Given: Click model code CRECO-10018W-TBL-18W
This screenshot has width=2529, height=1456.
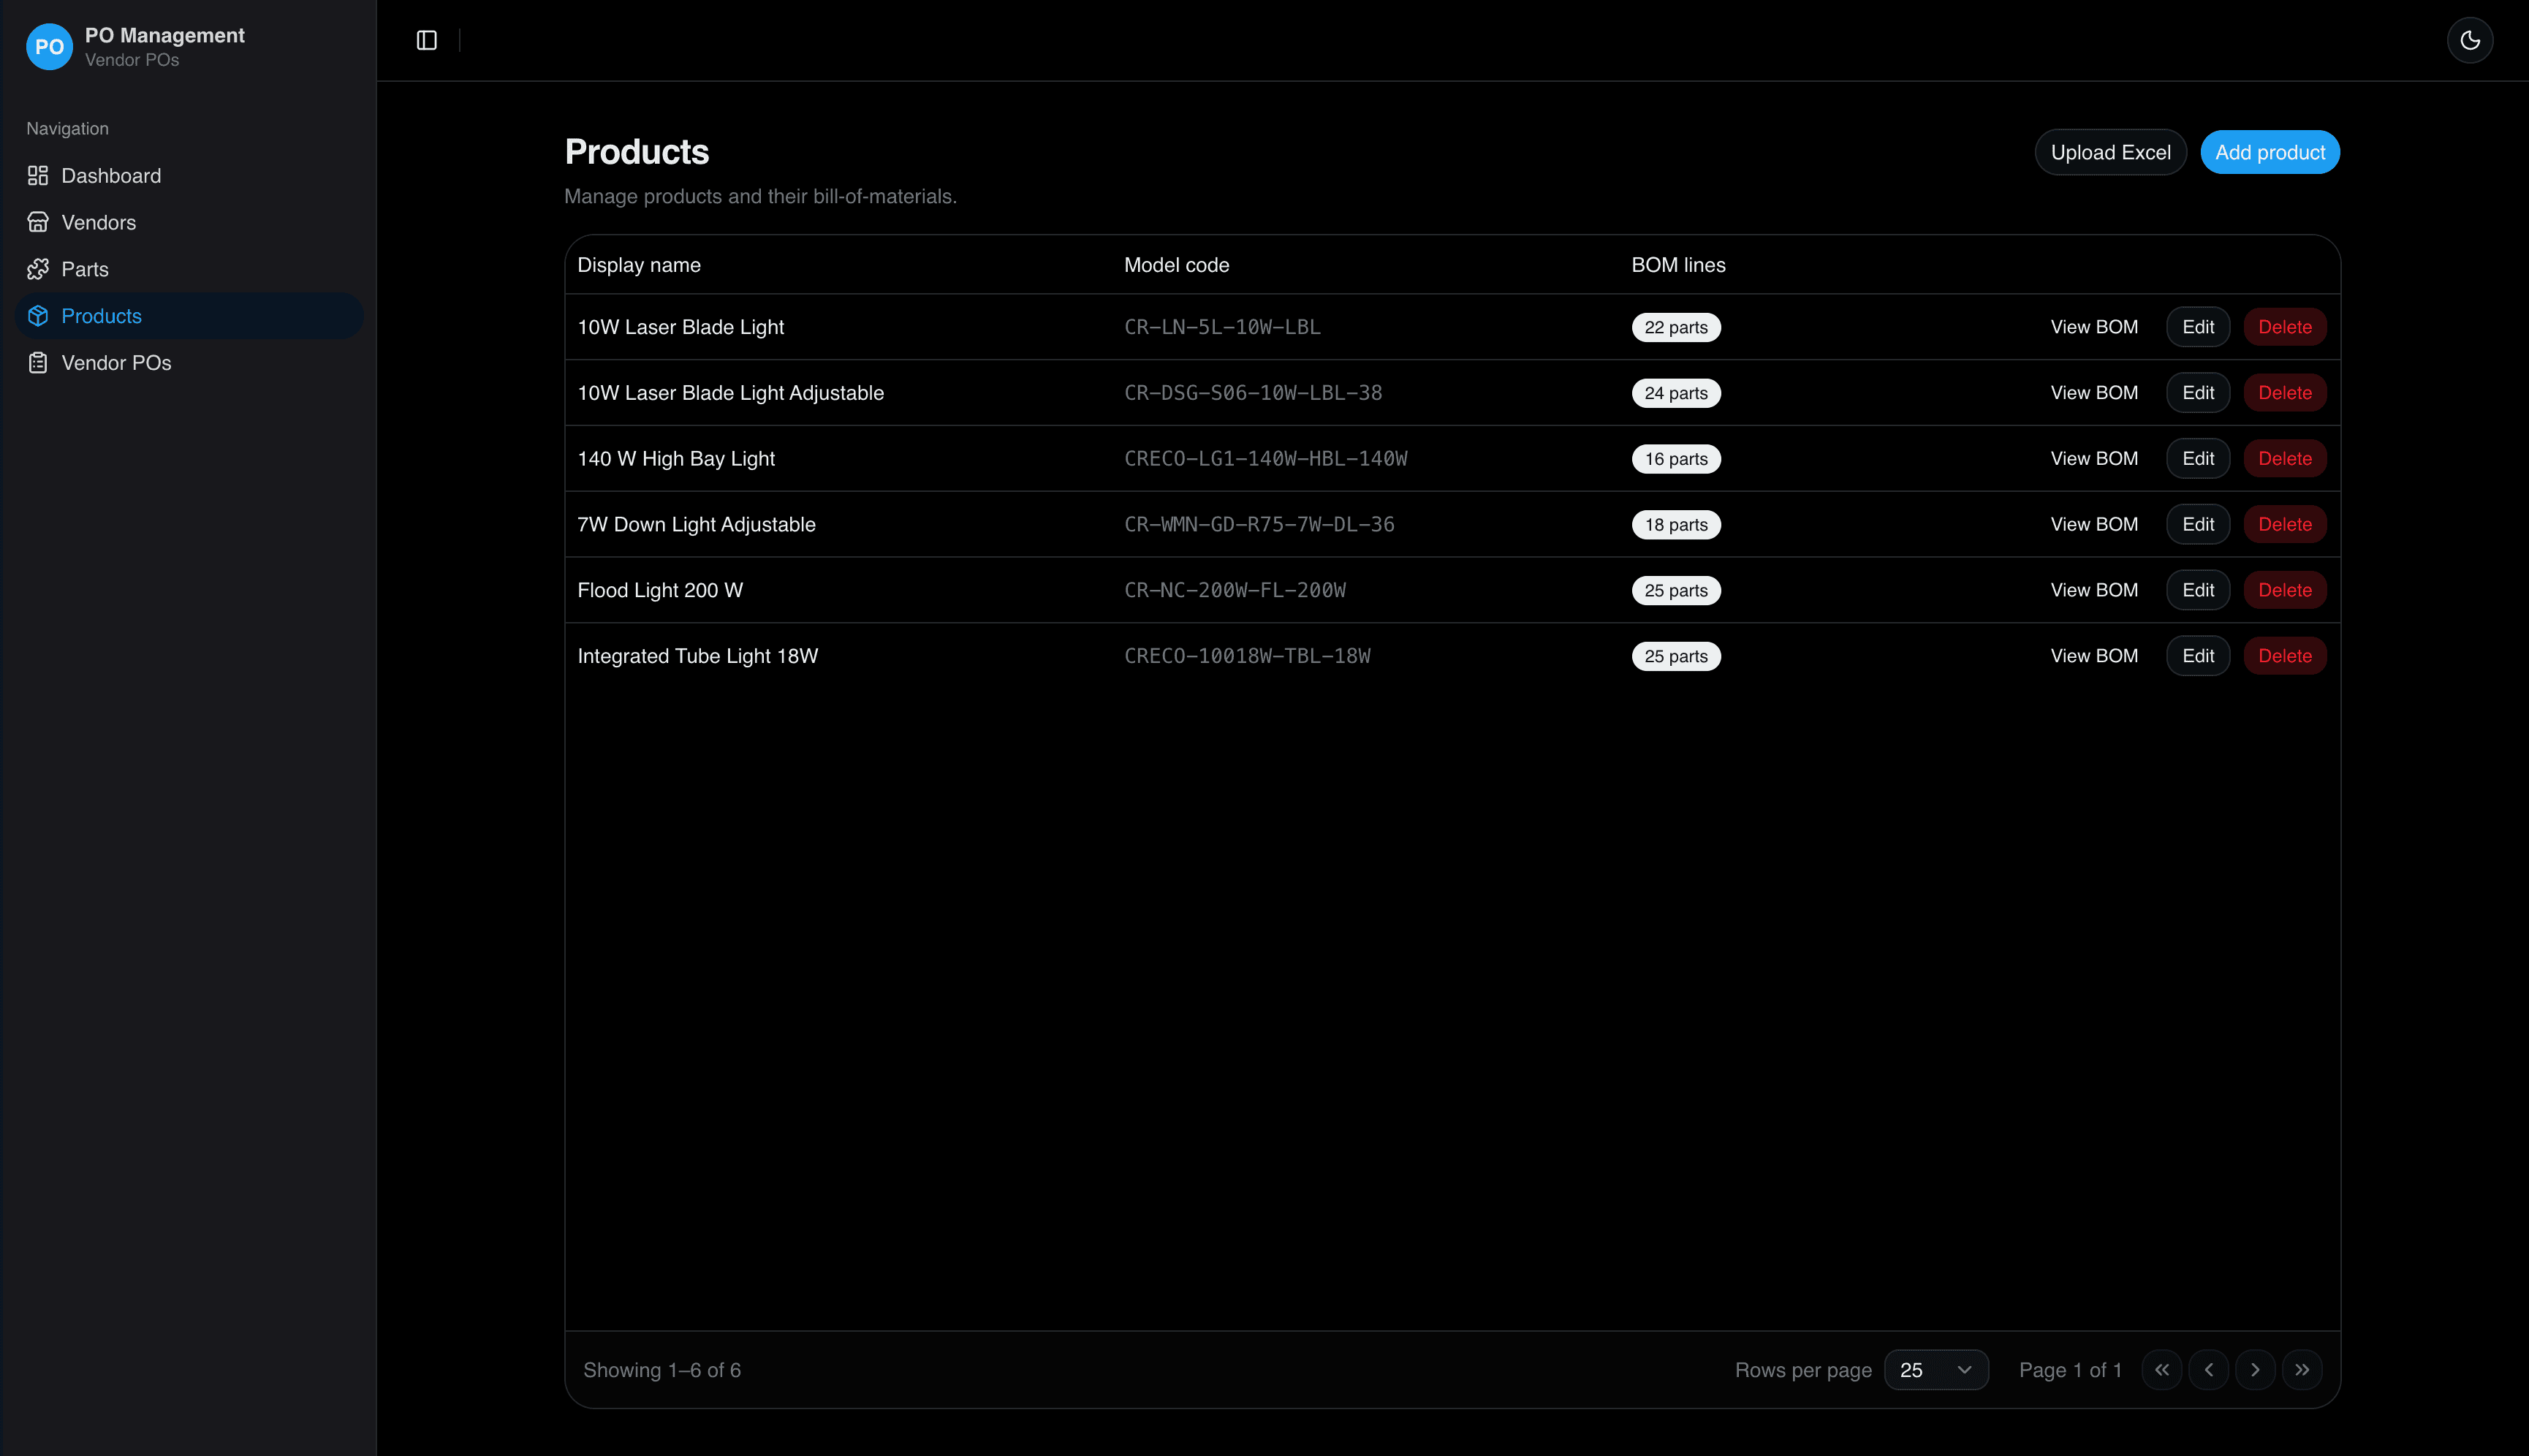Looking at the screenshot, I should pyautogui.click(x=1247, y=656).
